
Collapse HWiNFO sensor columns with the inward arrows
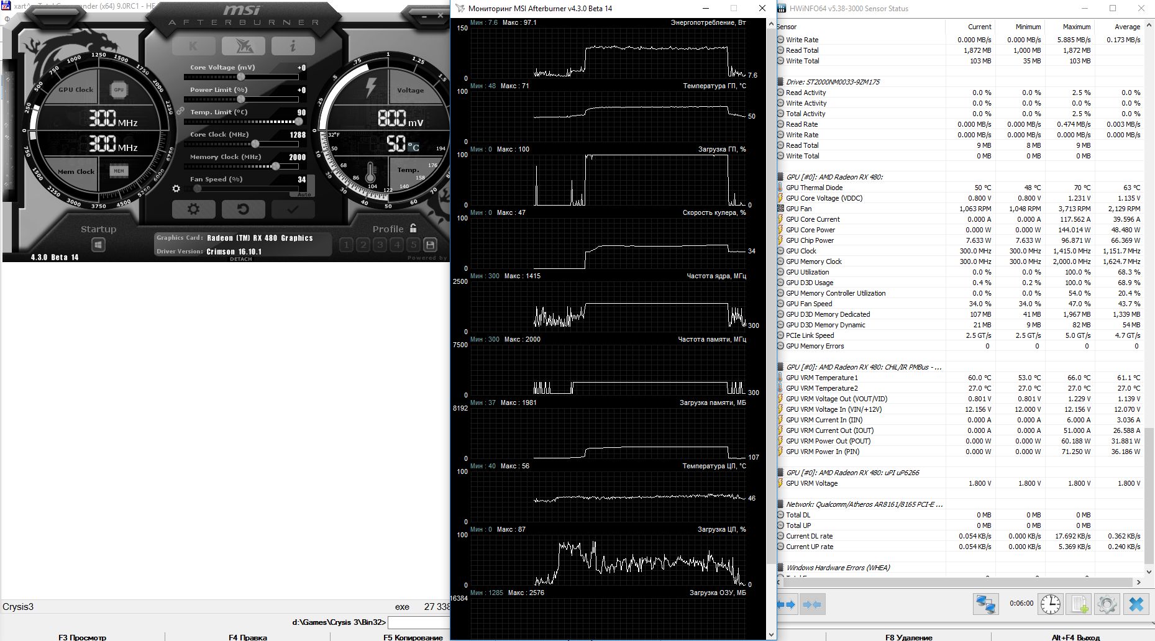[x=811, y=604]
